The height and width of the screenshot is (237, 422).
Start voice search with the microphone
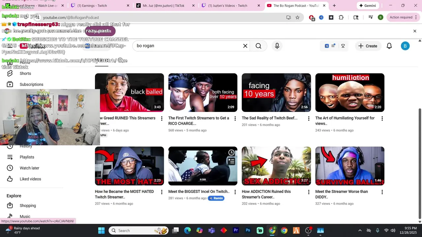pyautogui.click(x=277, y=46)
